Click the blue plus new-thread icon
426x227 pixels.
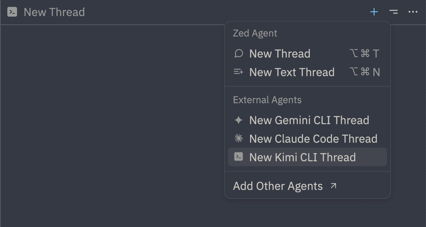tap(374, 12)
